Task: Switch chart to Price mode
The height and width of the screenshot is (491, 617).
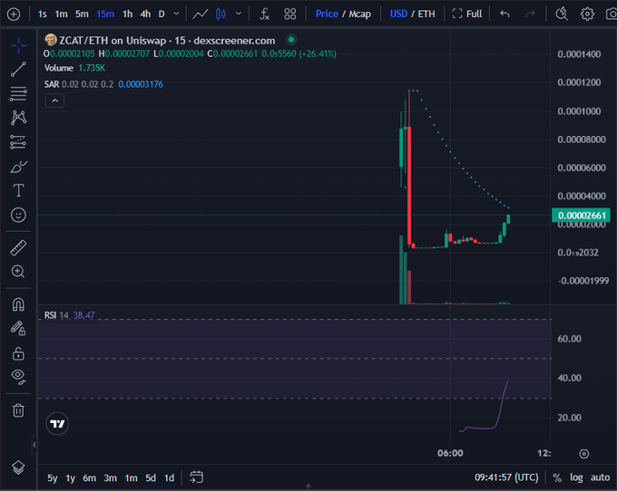Action: click(x=327, y=14)
